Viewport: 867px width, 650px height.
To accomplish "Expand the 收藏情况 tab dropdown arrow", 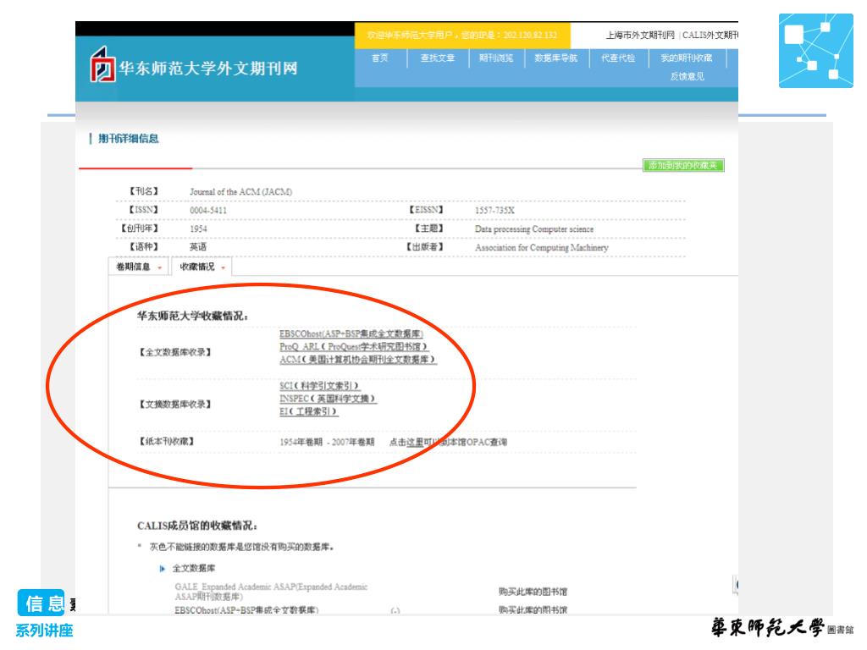I will (x=224, y=268).
